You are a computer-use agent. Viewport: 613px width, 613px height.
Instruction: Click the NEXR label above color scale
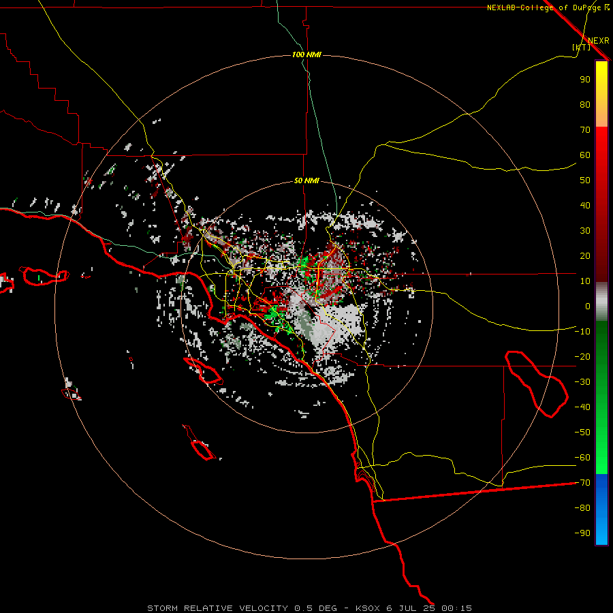[x=598, y=41]
